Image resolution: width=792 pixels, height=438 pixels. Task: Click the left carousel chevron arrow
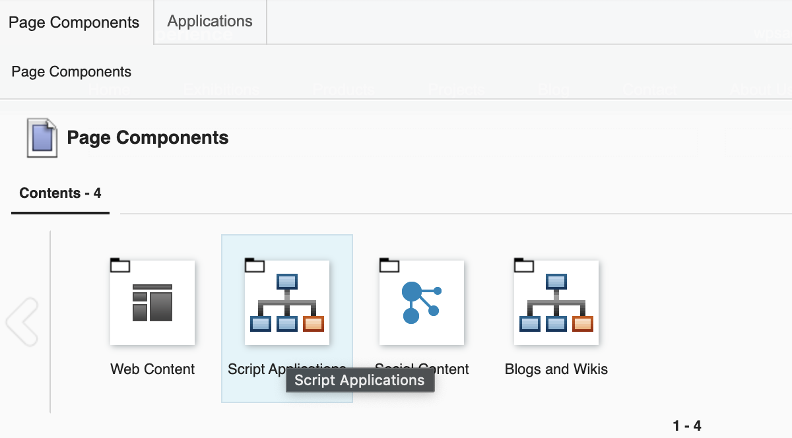pos(22,322)
